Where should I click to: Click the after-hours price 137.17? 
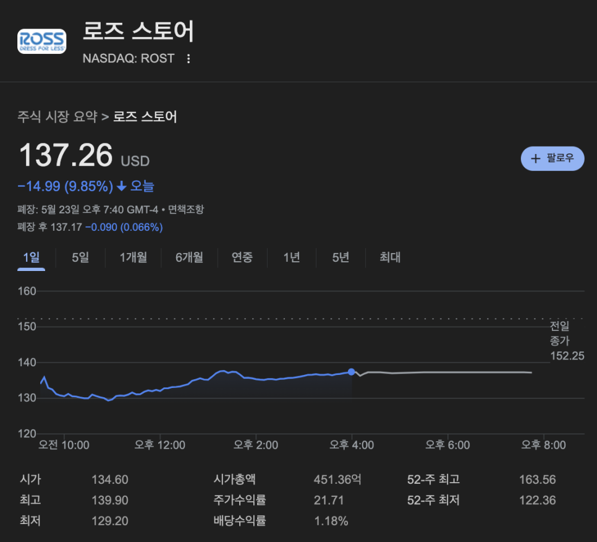point(66,227)
